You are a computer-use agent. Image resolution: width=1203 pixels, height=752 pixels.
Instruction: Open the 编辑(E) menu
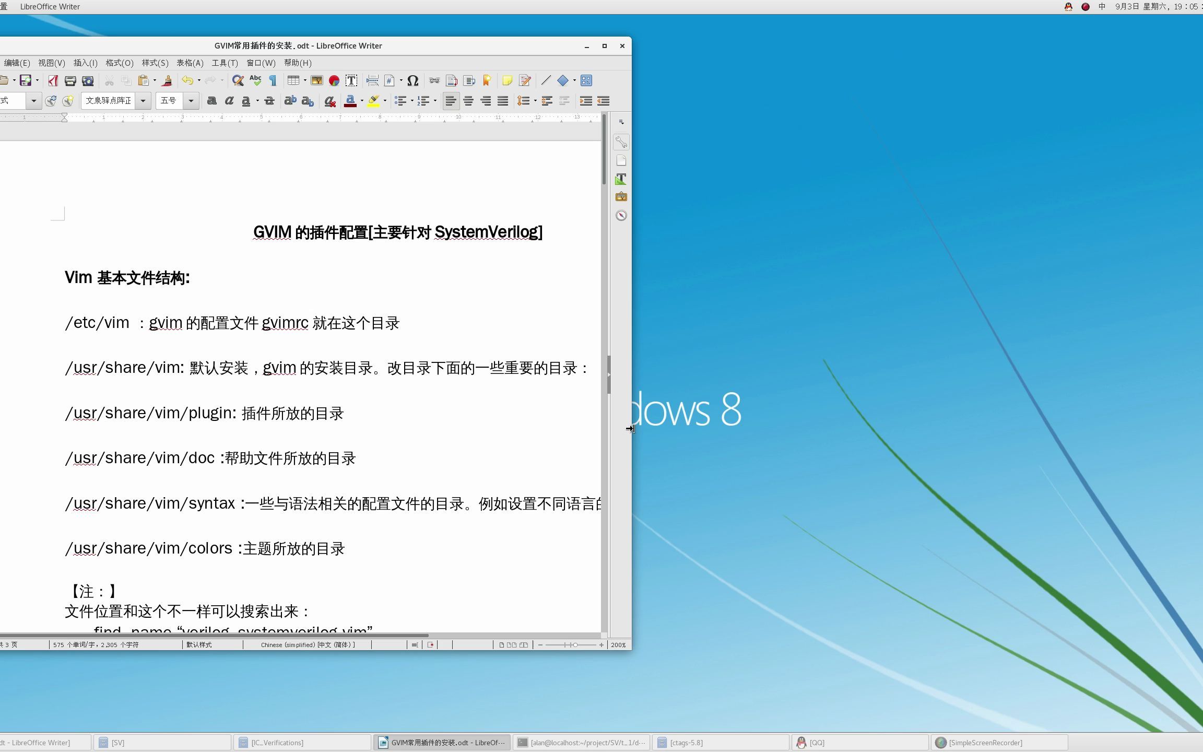(17, 63)
